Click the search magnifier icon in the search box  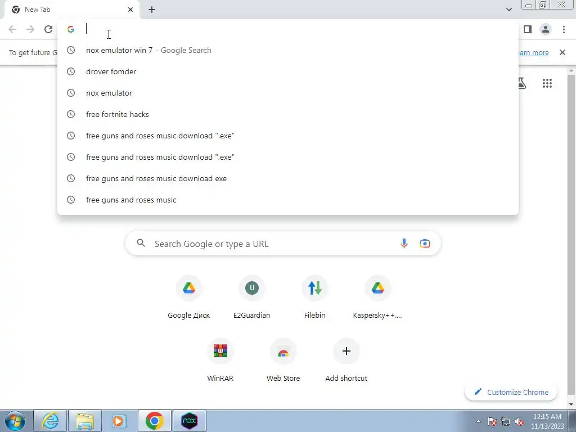(x=141, y=243)
